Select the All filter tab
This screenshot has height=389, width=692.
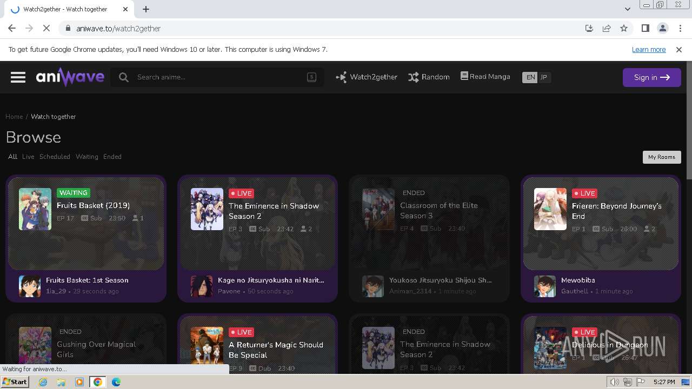pos(12,157)
